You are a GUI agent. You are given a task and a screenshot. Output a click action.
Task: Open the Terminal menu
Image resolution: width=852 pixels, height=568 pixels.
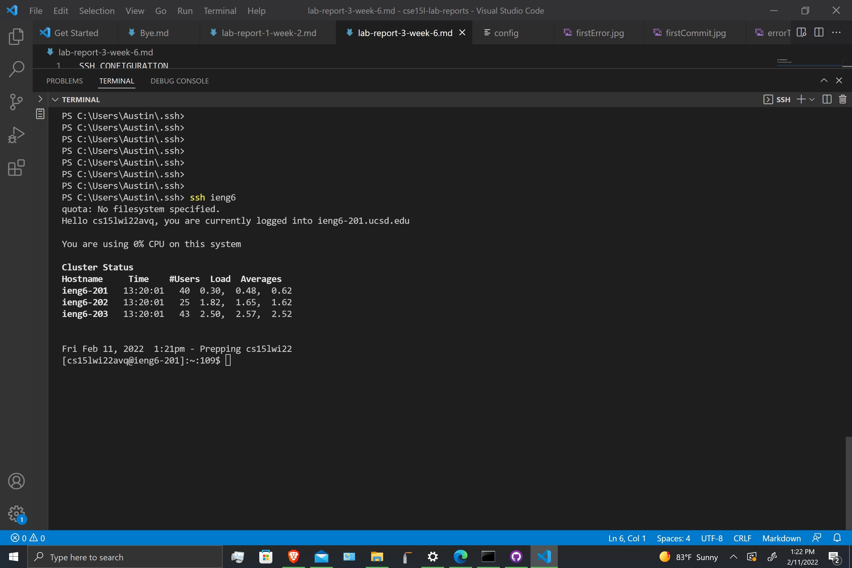pos(220,11)
